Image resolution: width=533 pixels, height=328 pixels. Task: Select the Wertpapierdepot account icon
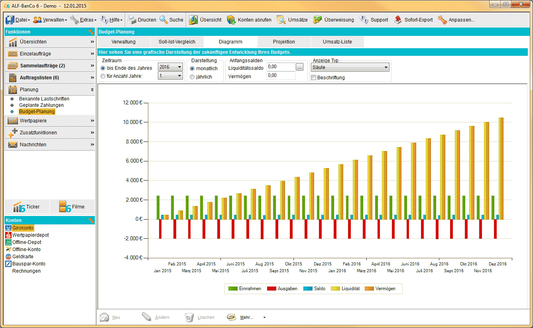click(x=8, y=235)
